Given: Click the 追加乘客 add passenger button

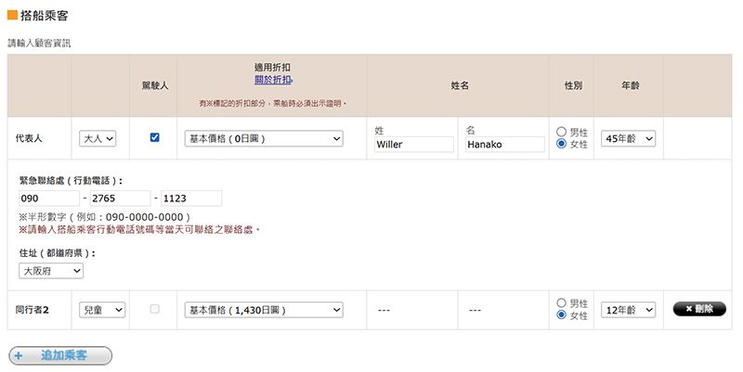Looking at the screenshot, I should tap(60, 355).
